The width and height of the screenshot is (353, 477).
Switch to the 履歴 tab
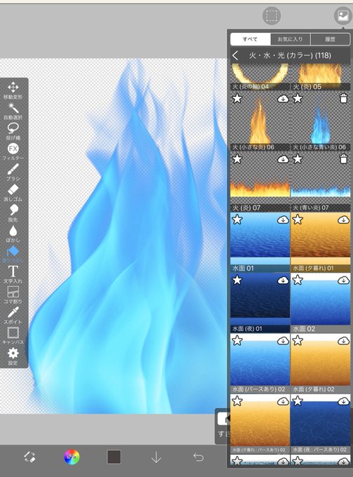(330, 39)
